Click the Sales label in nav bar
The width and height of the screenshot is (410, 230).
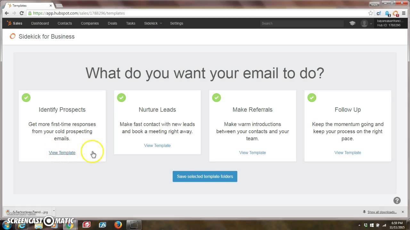pyautogui.click(x=18, y=23)
